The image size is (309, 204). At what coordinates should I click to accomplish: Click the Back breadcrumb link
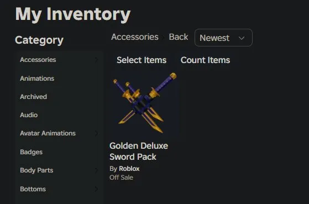179,37
